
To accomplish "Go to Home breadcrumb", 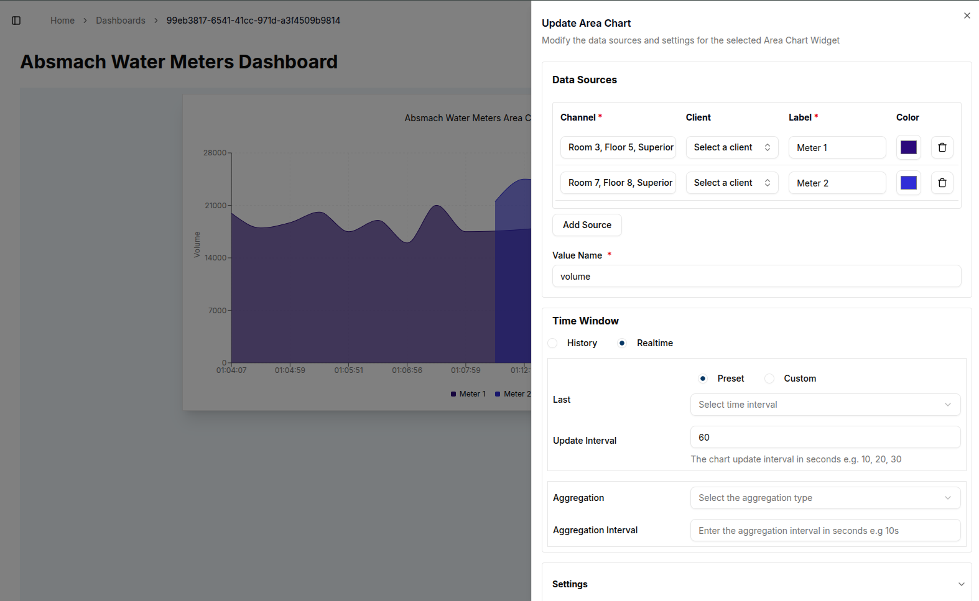I will click(x=62, y=21).
